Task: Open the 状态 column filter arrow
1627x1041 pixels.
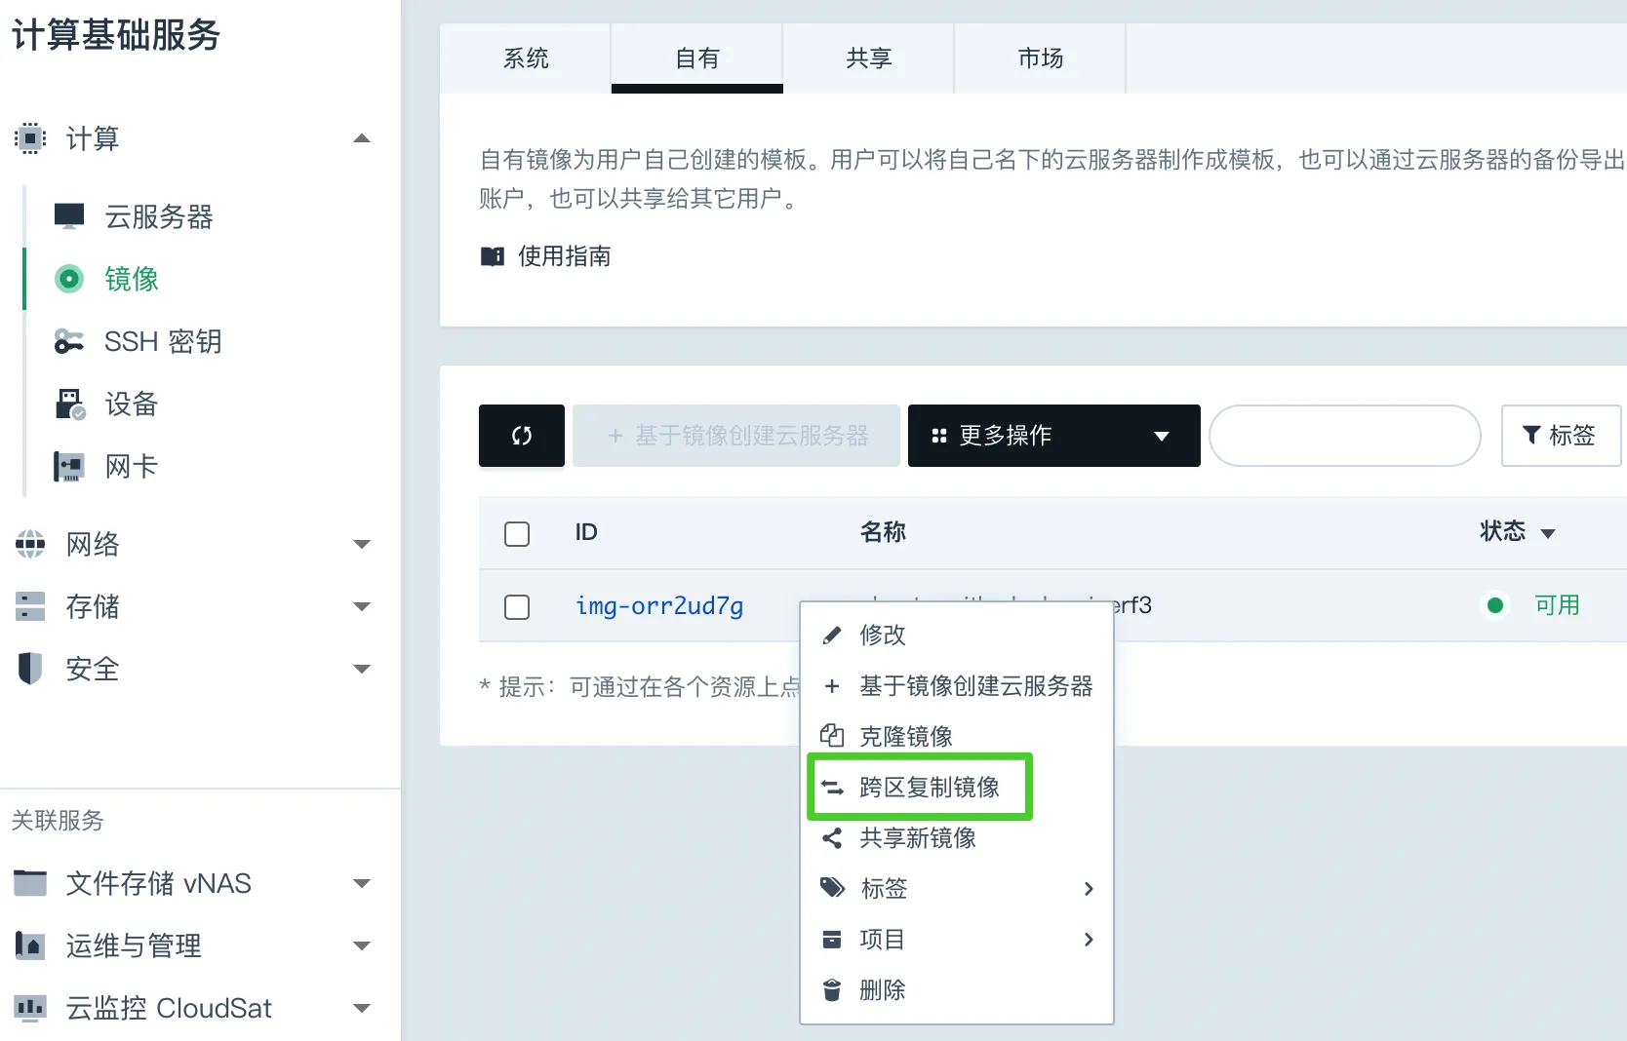Action: pos(1547,533)
